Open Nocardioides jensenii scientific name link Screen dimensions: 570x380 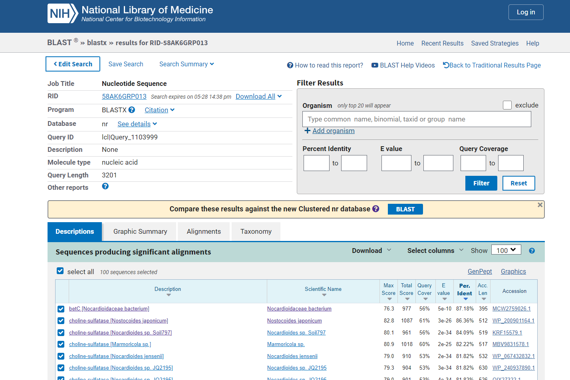pyautogui.click(x=292, y=356)
